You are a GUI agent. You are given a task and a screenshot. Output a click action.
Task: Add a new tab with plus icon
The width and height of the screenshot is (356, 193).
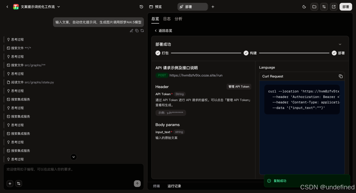pyautogui.click(x=213, y=7)
